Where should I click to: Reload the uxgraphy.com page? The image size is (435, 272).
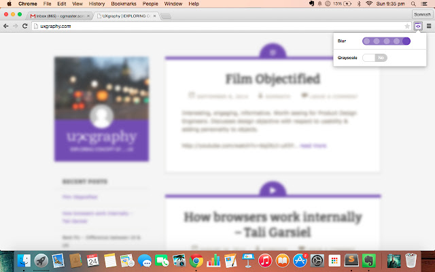tap(25, 26)
